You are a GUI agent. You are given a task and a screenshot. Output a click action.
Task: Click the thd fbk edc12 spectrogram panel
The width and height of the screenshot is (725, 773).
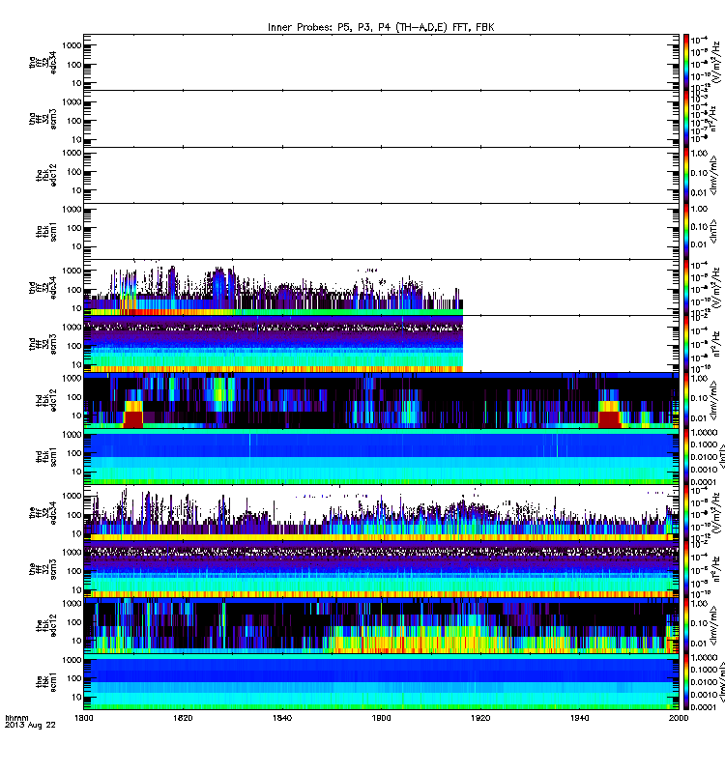click(x=381, y=400)
